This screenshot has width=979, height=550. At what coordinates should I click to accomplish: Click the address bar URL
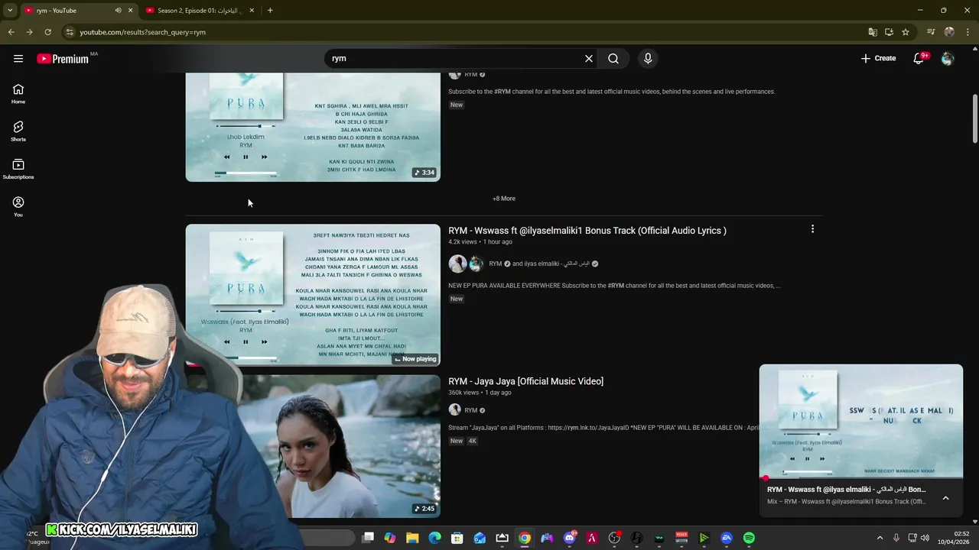point(142,32)
